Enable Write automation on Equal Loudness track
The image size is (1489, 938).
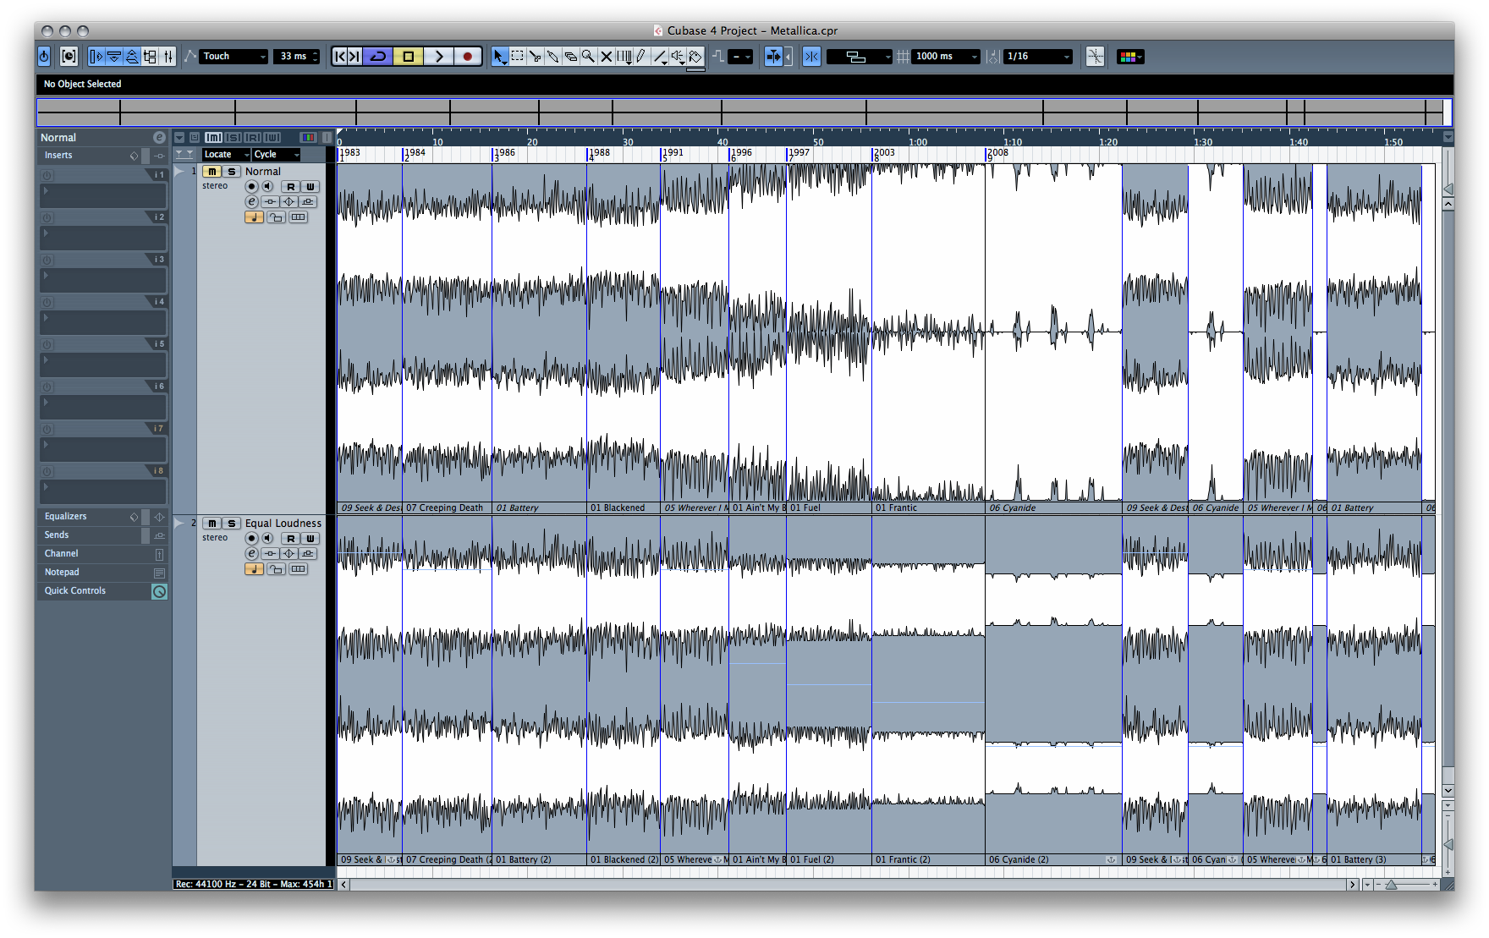(x=310, y=539)
